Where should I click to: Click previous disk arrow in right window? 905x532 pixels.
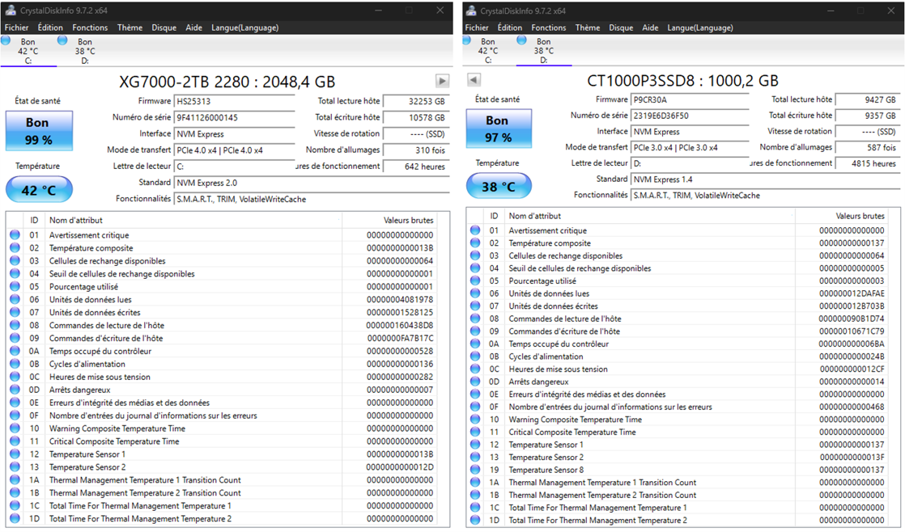[x=474, y=79]
